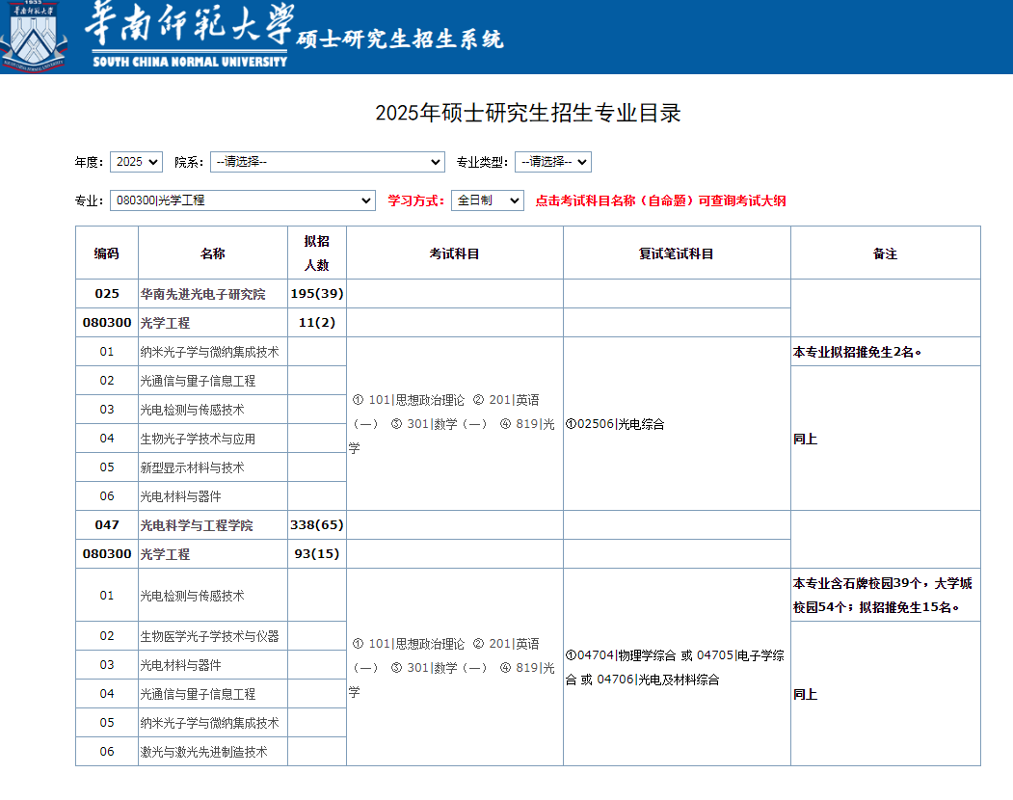Image resolution: width=1013 pixels, height=800 pixels.
Task: Click the 93(15) enrollment count
Action: 316,554
